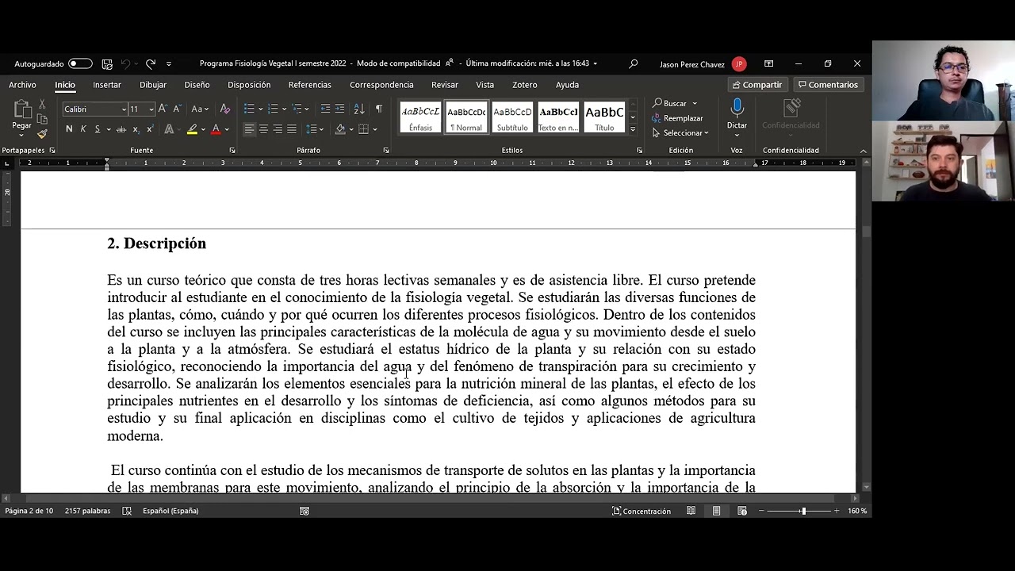Click Español (España) language in status bar
The width and height of the screenshot is (1015, 571).
(170, 511)
